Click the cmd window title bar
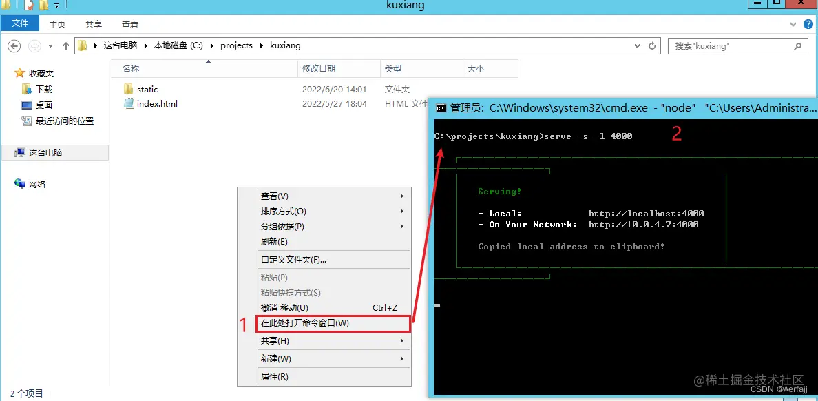The height and width of the screenshot is (401, 818). 623,108
